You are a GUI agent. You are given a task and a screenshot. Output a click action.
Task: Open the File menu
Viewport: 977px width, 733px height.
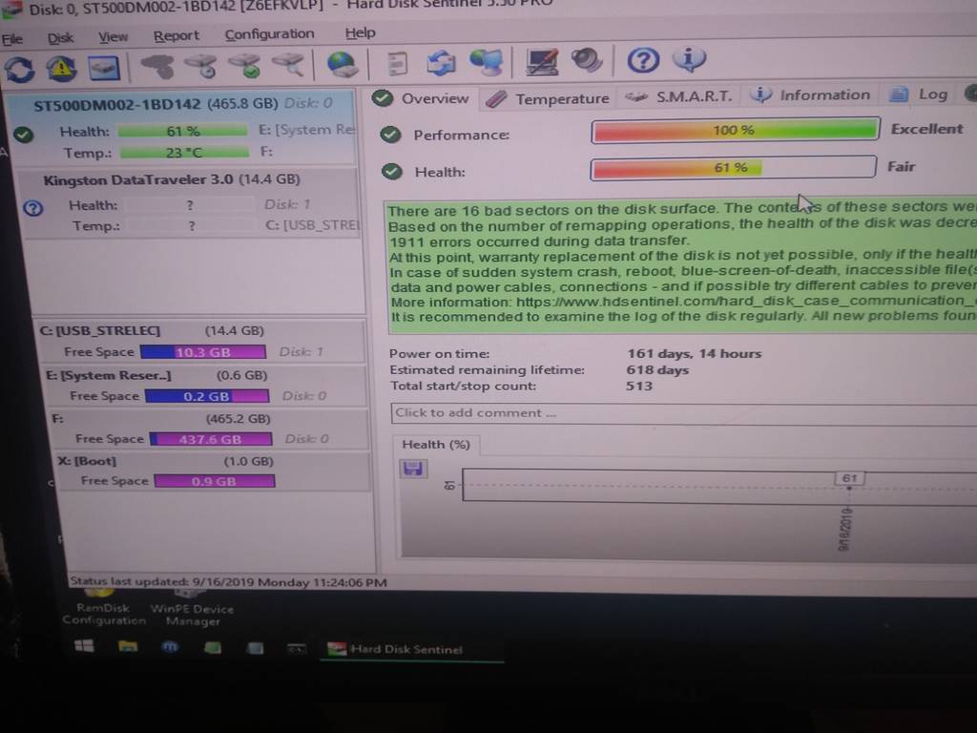click(11, 39)
